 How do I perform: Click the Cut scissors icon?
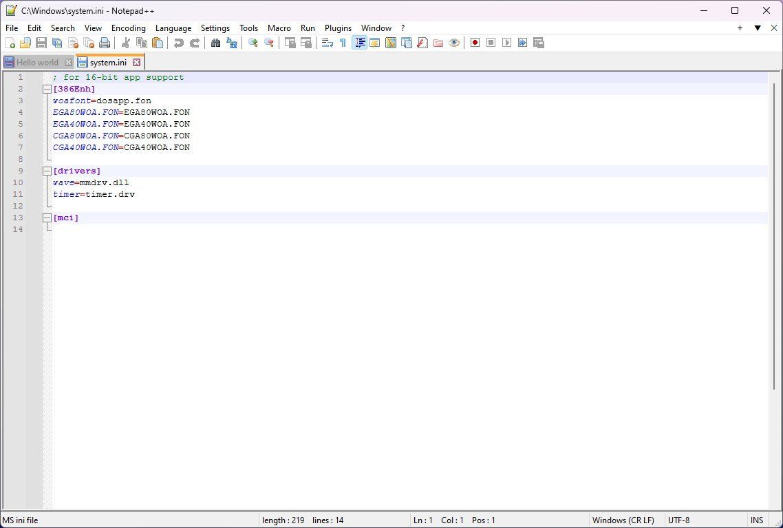point(125,43)
